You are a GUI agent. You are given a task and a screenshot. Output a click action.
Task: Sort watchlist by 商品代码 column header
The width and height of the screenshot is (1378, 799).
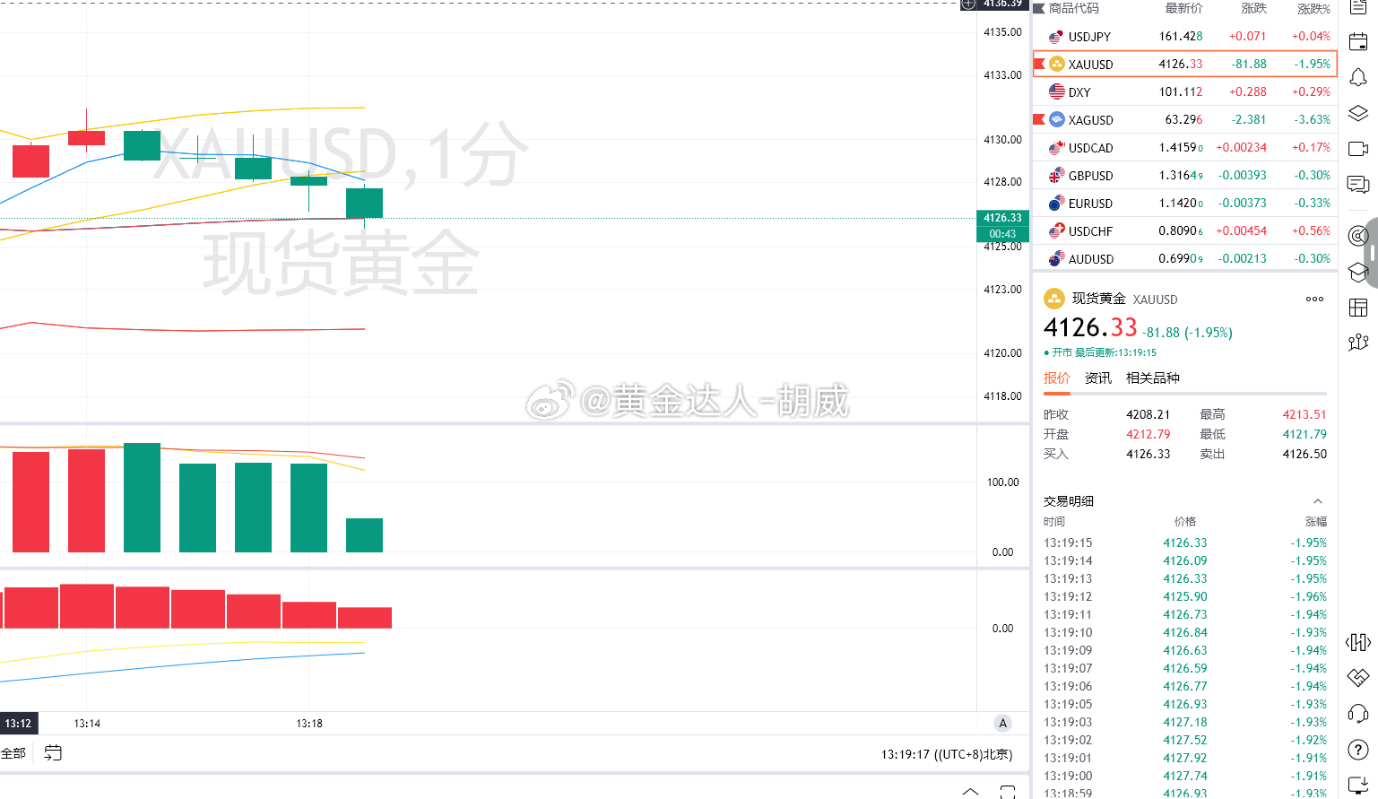[1073, 8]
